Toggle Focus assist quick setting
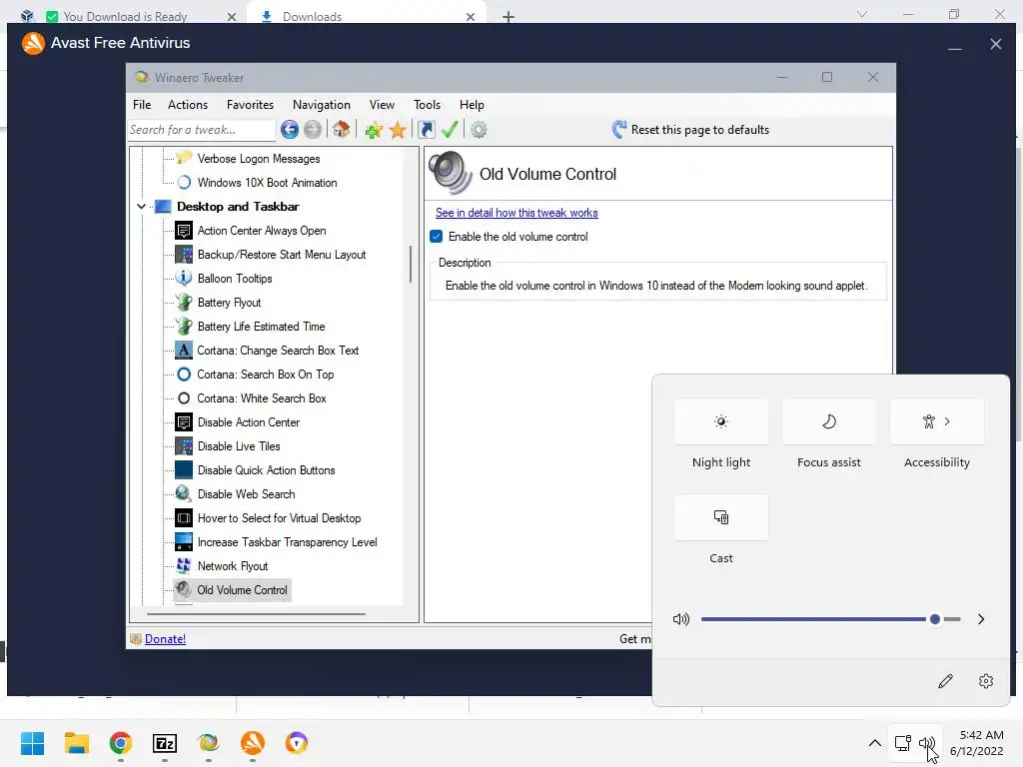Viewport: 1023px width, 767px height. coord(828,422)
